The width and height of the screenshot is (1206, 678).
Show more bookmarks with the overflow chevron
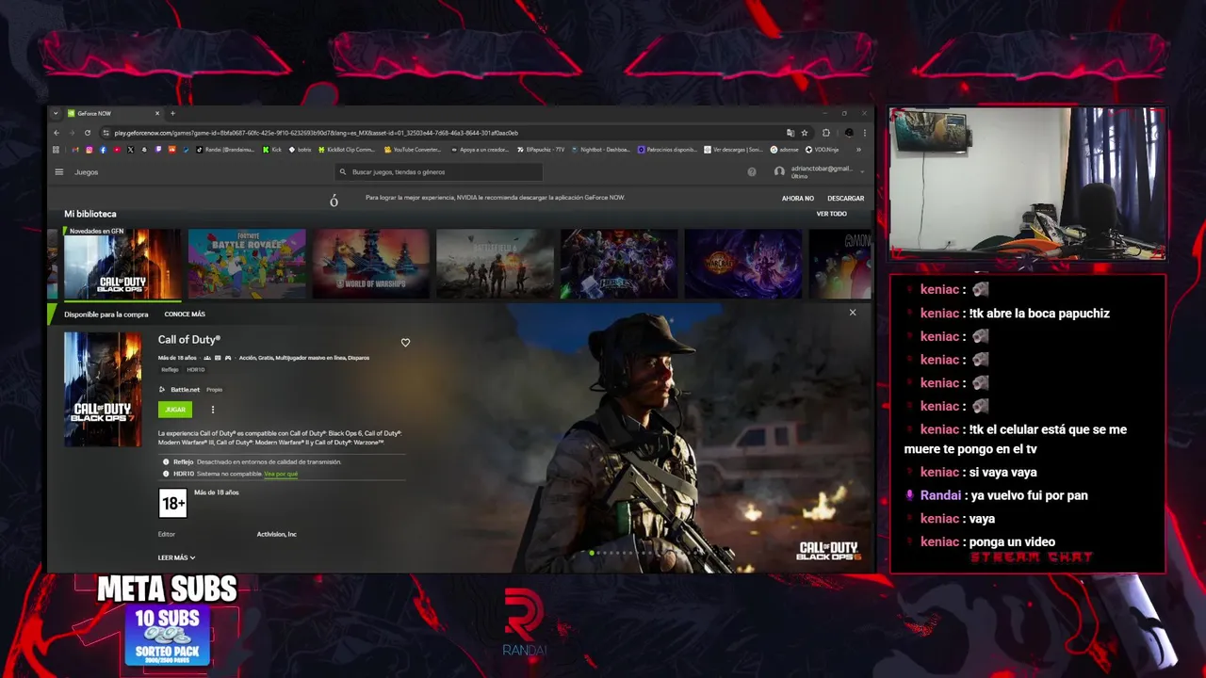(x=858, y=150)
